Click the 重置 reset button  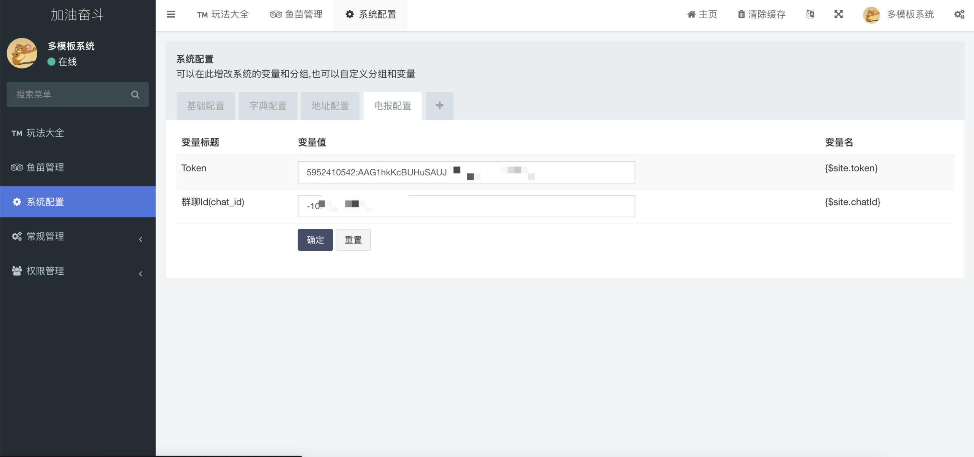353,240
